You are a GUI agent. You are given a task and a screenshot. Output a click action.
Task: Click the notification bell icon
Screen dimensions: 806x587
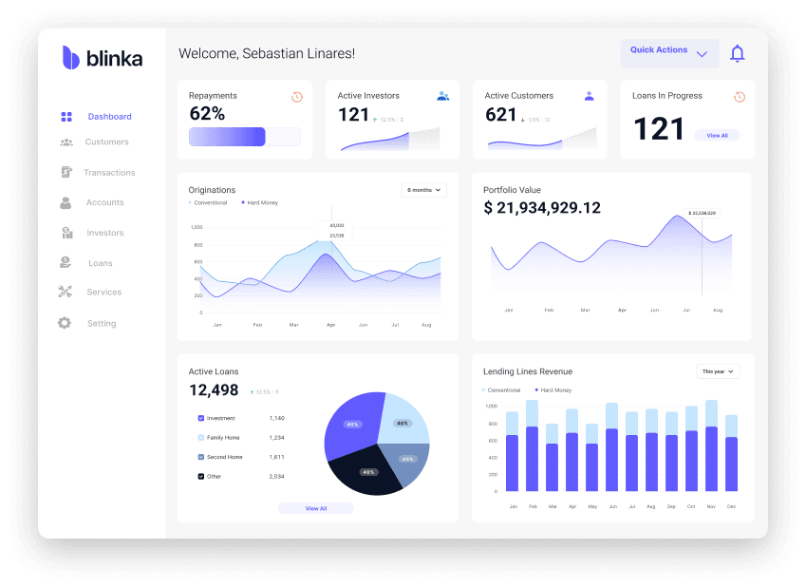coord(737,54)
